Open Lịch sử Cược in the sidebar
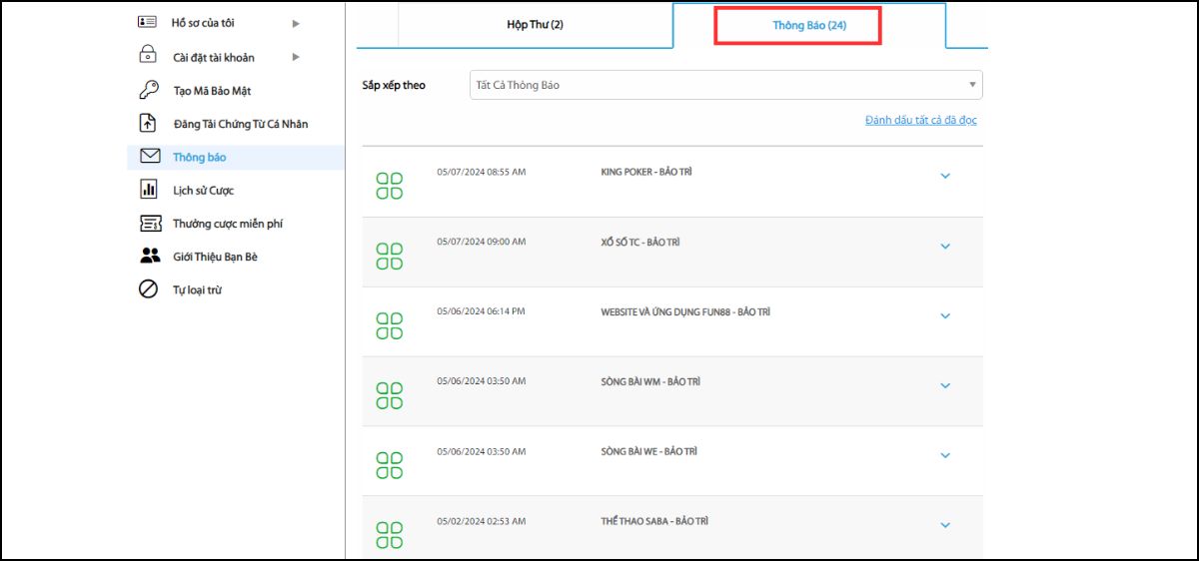The image size is (1199, 561). tap(203, 190)
